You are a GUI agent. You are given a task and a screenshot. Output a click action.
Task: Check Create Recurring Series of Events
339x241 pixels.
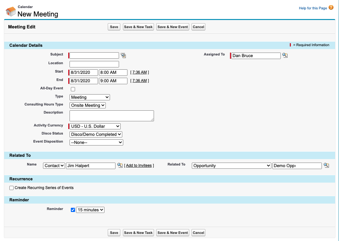click(x=11, y=188)
